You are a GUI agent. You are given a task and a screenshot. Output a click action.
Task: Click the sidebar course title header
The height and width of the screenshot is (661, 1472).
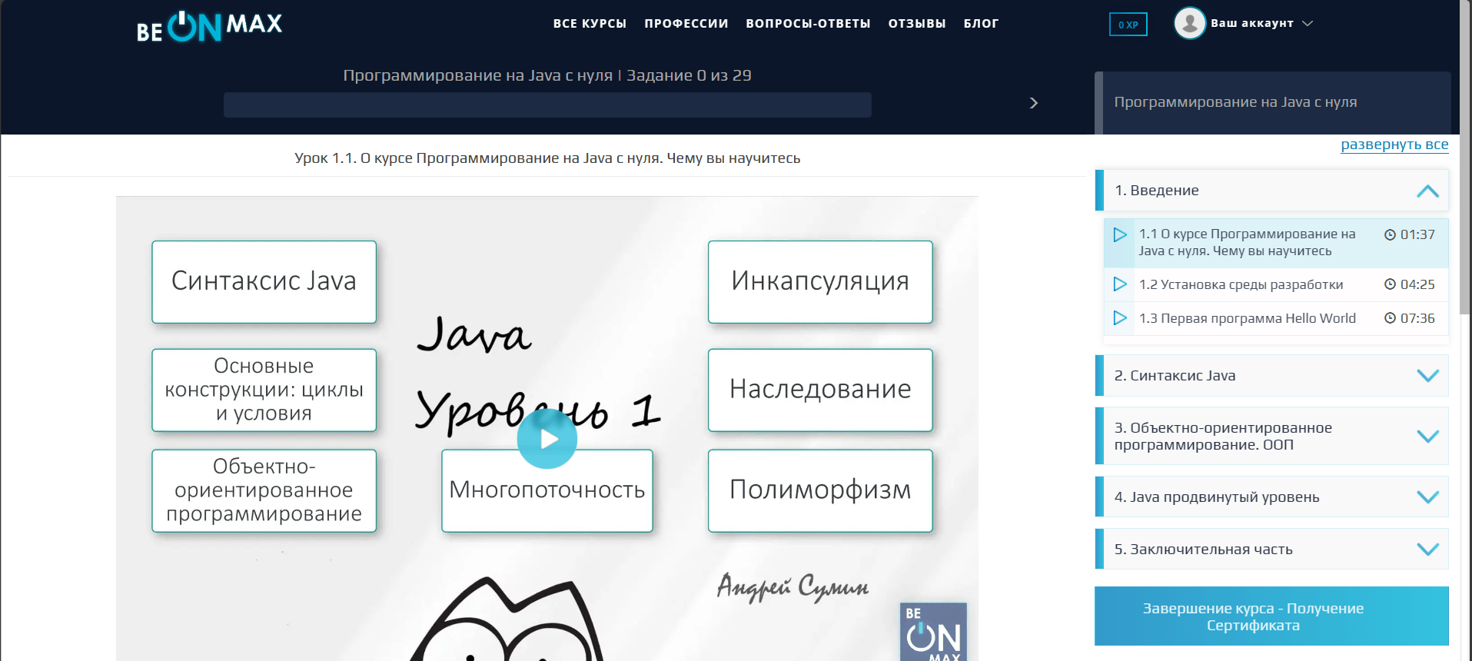1272,103
